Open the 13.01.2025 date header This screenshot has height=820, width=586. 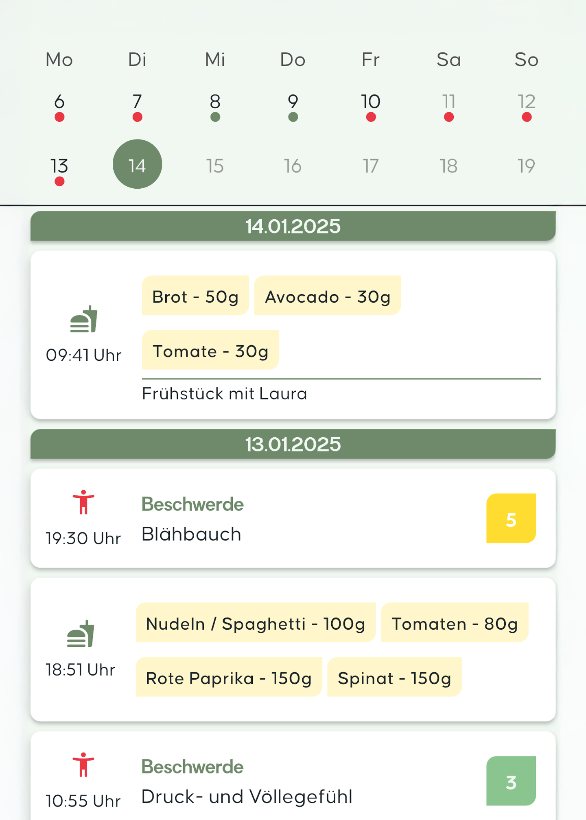(293, 444)
